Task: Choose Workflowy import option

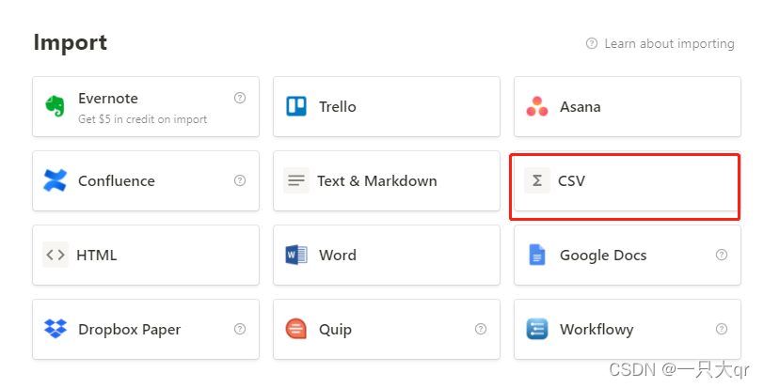Action: (x=628, y=329)
